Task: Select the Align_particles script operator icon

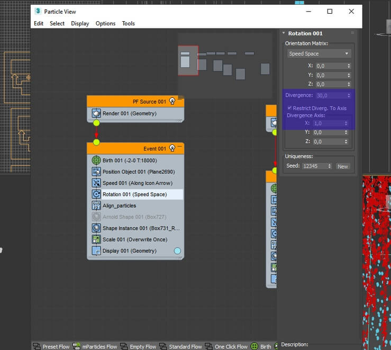Action: coord(96,206)
